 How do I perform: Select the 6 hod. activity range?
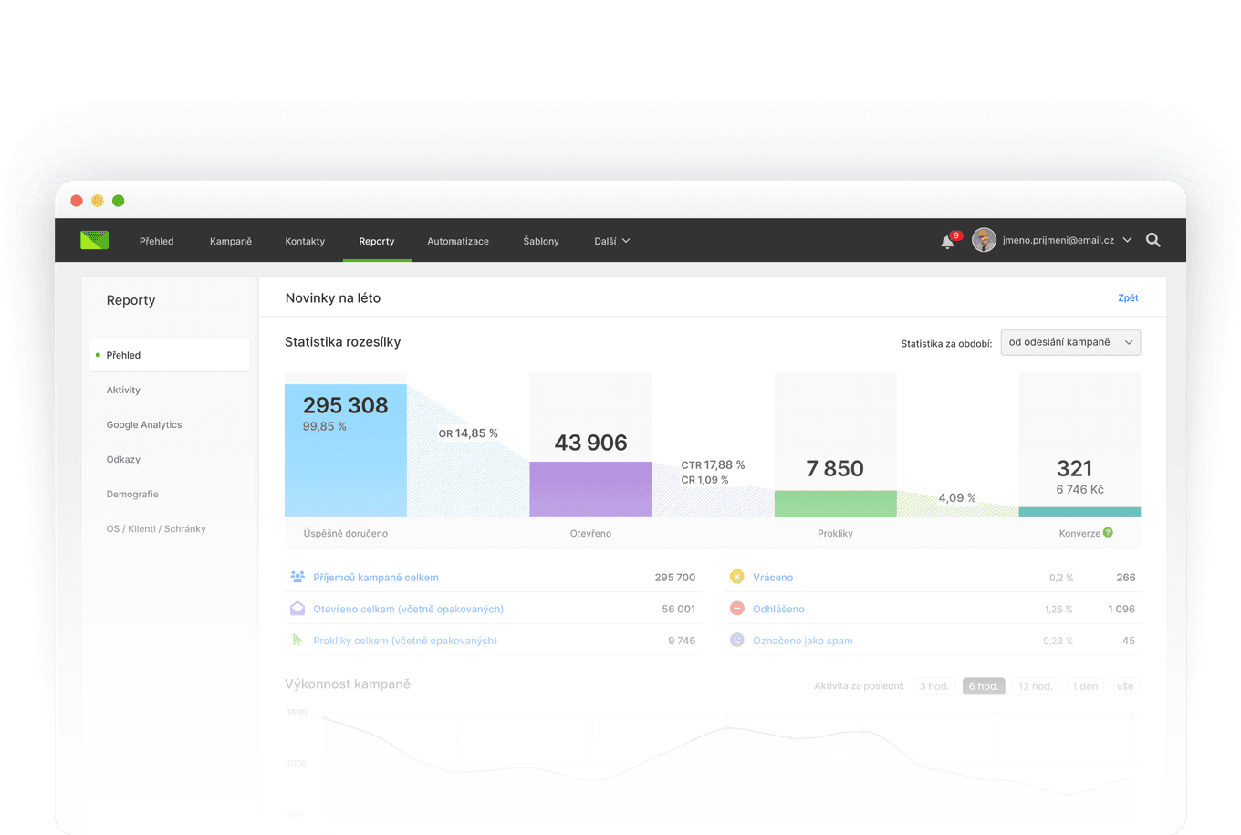(x=984, y=686)
